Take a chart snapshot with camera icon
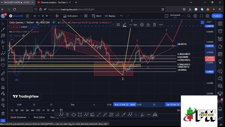The width and height of the screenshot is (225, 127). click(x=207, y=16)
